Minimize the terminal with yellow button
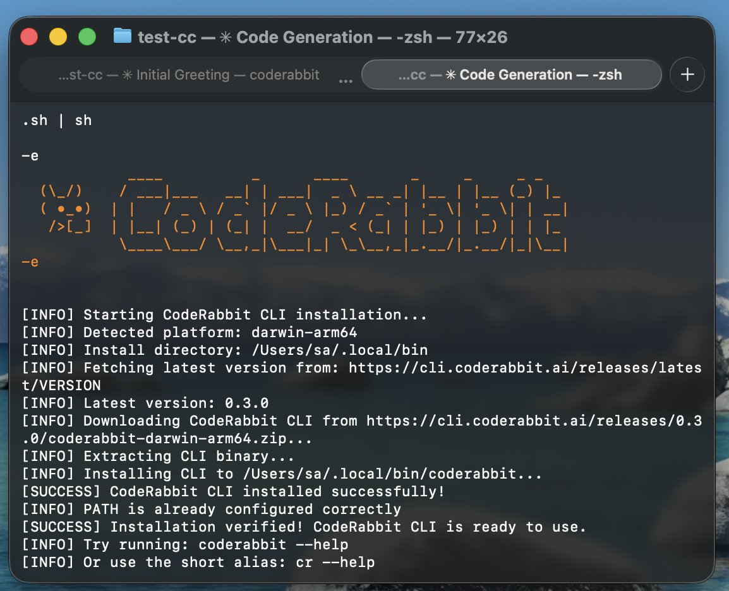 58,37
